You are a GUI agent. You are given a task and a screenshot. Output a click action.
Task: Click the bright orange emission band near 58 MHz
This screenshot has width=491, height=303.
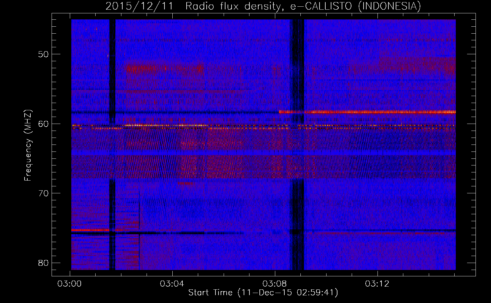coord(367,112)
